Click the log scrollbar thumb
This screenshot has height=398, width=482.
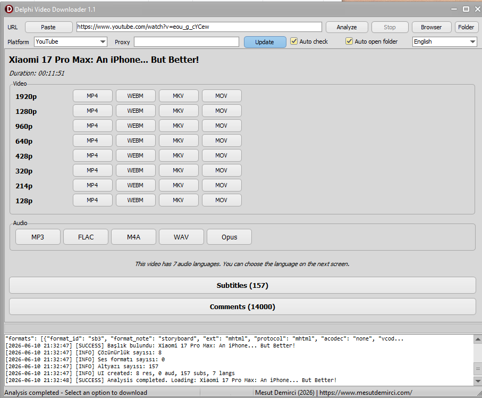(478, 368)
